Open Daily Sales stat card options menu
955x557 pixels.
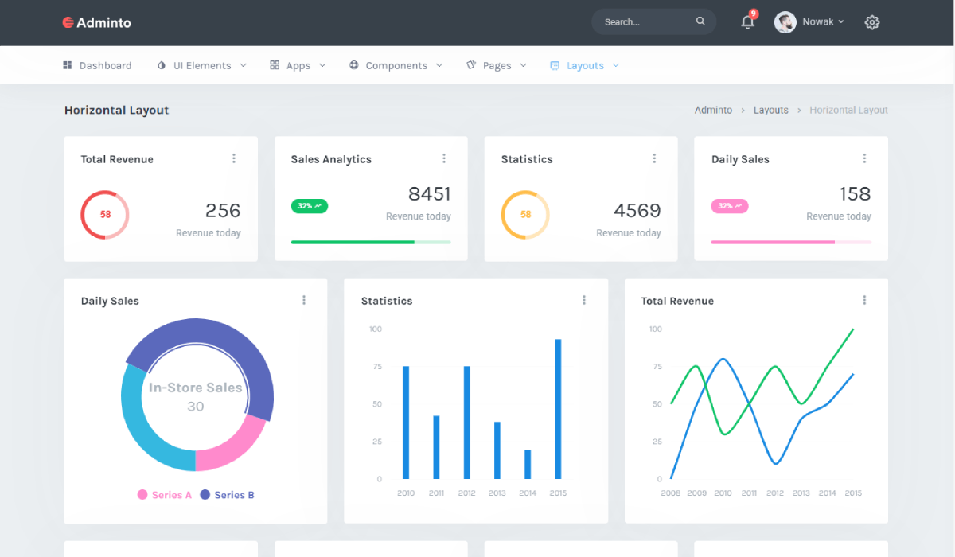pyautogui.click(x=864, y=158)
